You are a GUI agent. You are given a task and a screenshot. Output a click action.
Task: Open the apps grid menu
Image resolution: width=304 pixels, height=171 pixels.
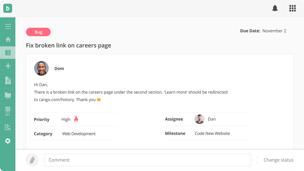(x=292, y=8)
